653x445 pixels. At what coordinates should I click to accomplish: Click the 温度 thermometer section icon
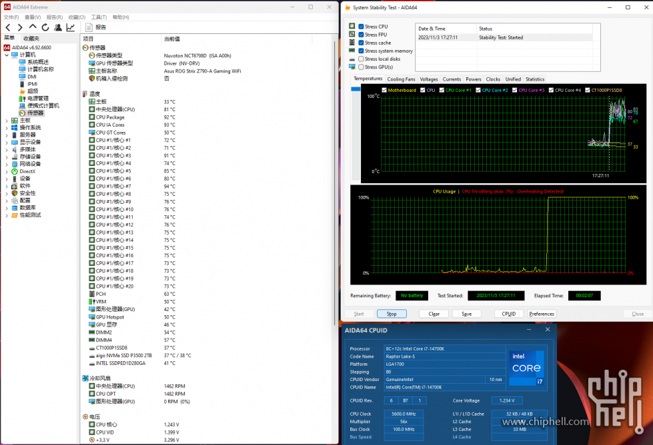point(85,94)
